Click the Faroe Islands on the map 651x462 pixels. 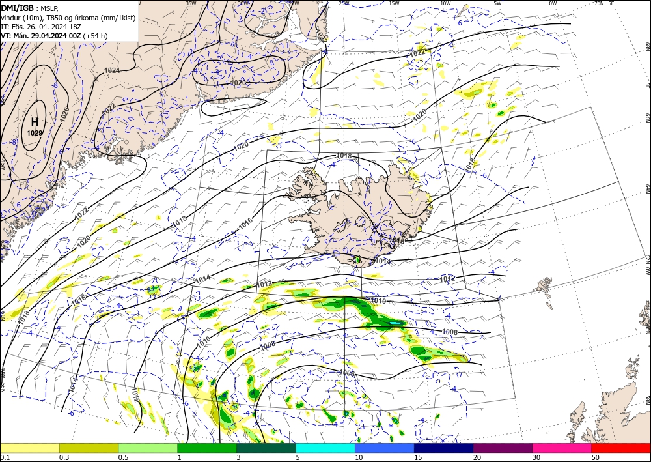tap(546, 291)
